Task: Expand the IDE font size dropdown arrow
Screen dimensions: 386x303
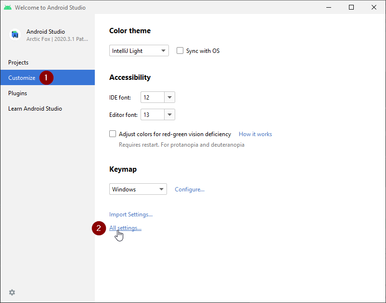Action: [x=169, y=97]
